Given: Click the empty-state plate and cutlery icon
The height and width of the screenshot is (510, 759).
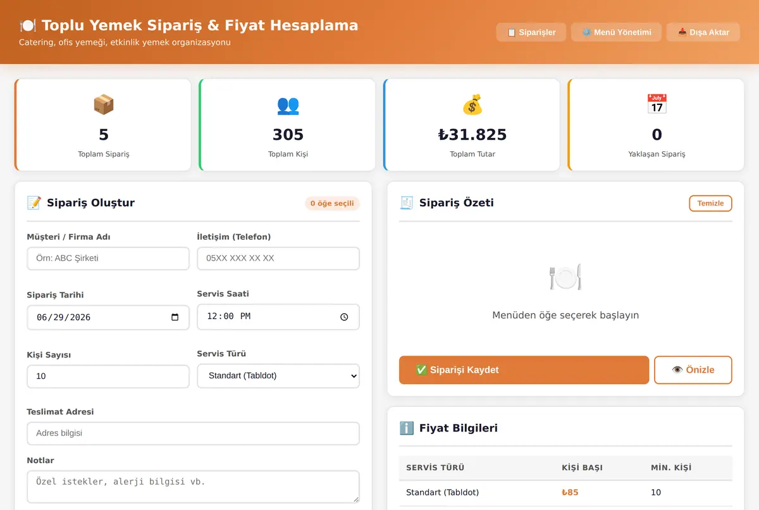Looking at the screenshot, I should point(565,277).
